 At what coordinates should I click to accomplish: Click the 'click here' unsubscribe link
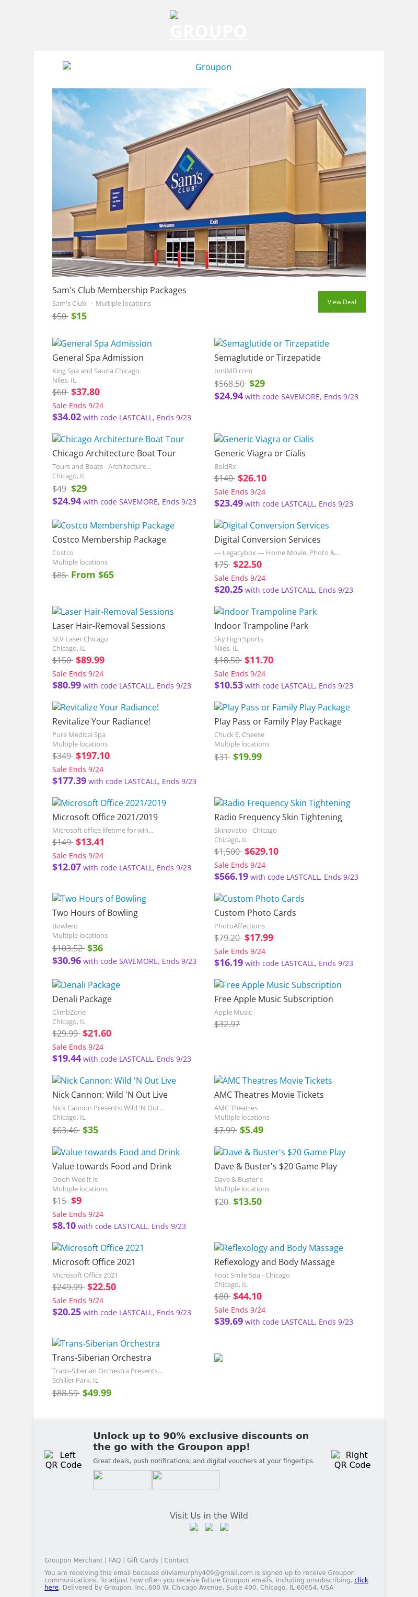pyautogui.click(x=361, y=1580)
